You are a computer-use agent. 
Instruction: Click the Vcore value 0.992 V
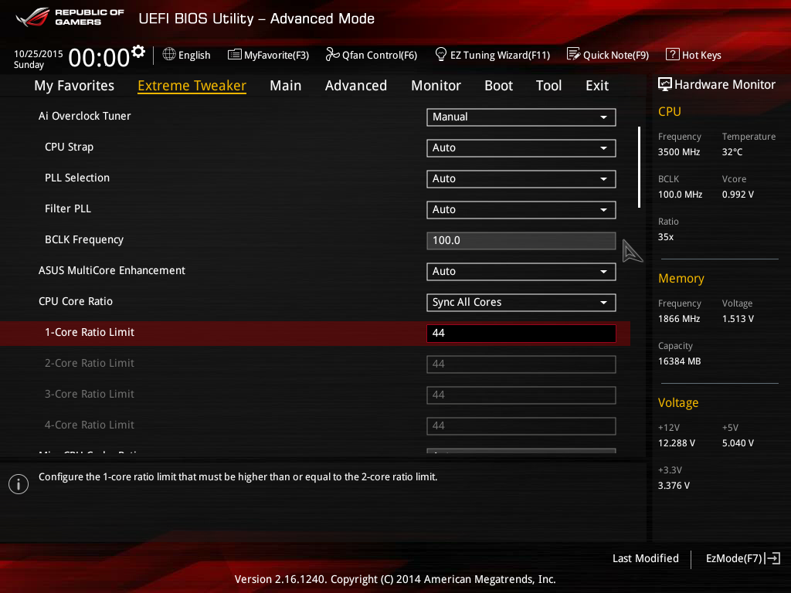pos(738,194)
